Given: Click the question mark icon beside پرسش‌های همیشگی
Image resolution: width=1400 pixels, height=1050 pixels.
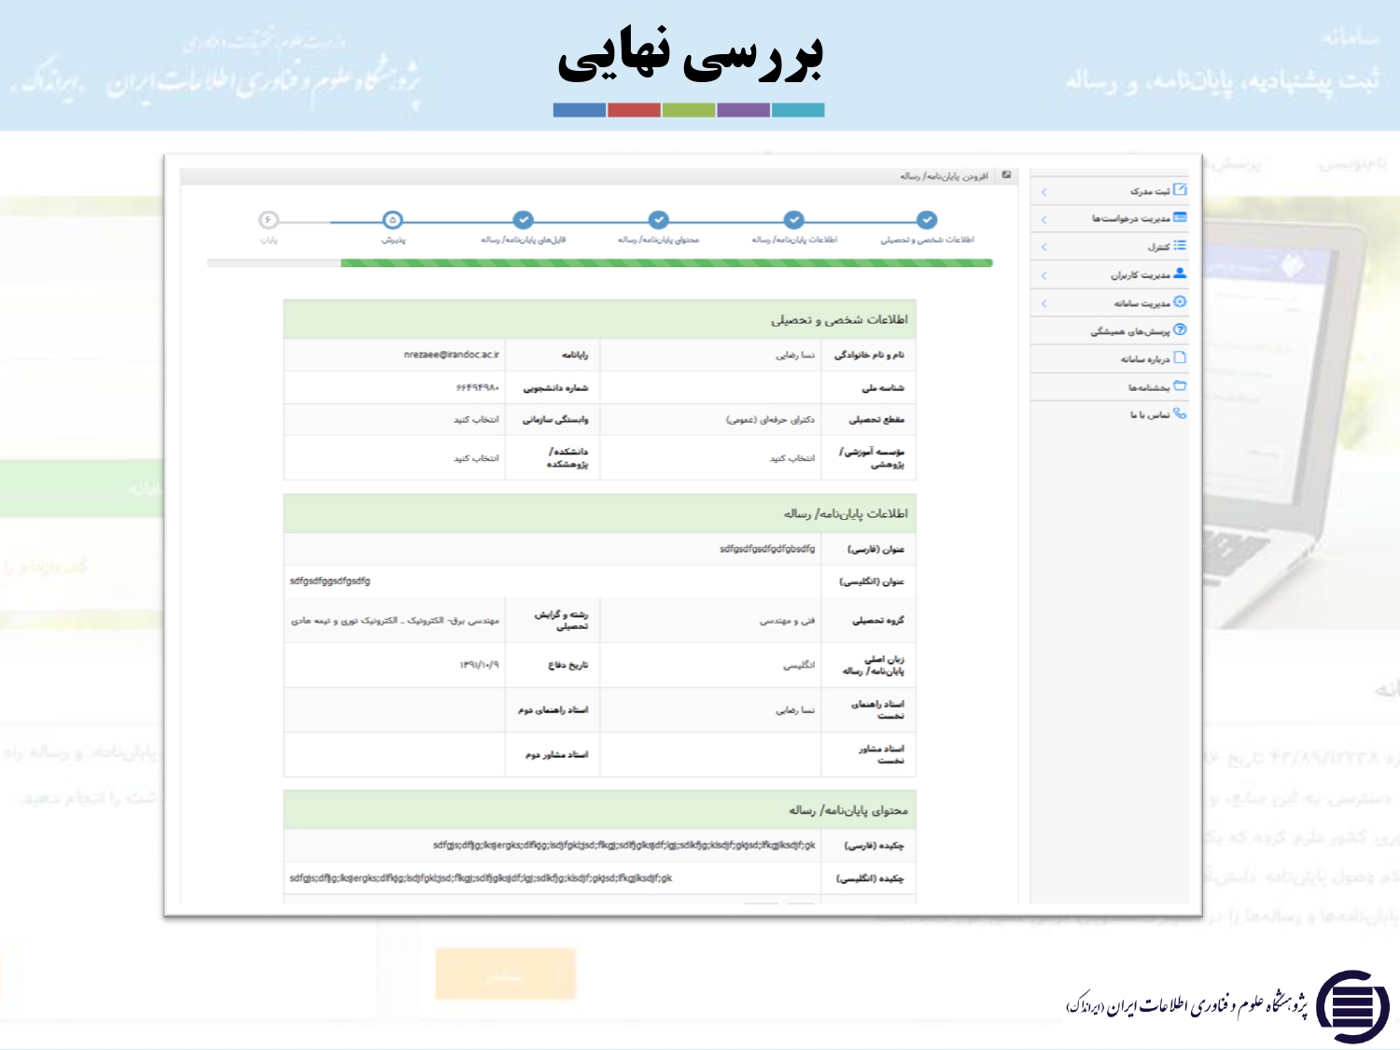Looking at the screenshot, I should [x=1180, y=329].
